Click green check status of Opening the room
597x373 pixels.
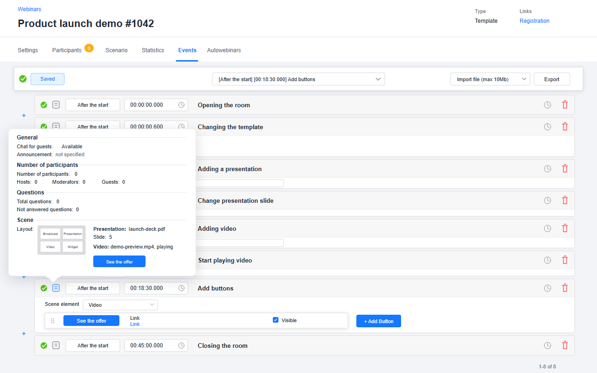pos(44,105)
